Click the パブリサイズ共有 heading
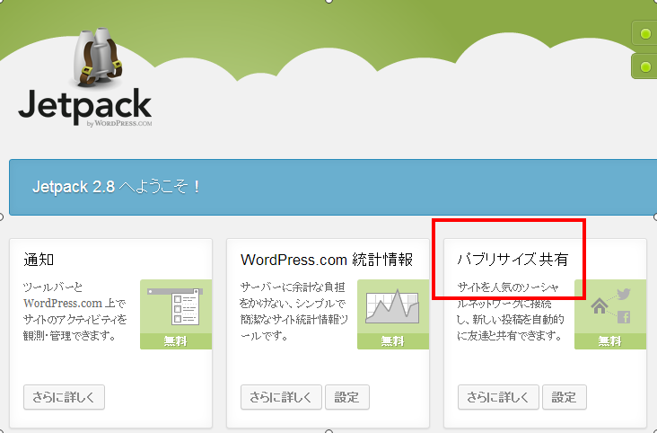The image size is (657, 433). (x=512, y=260)
